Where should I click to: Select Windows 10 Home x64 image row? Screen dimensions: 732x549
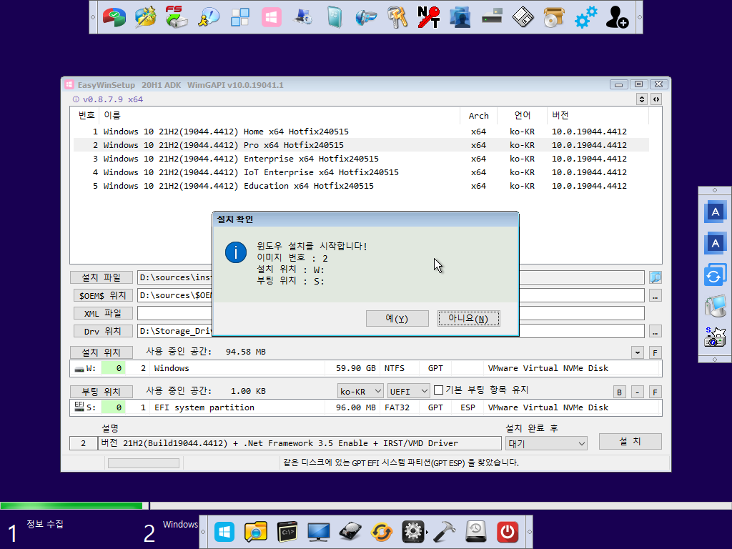[x=361, y=132]
